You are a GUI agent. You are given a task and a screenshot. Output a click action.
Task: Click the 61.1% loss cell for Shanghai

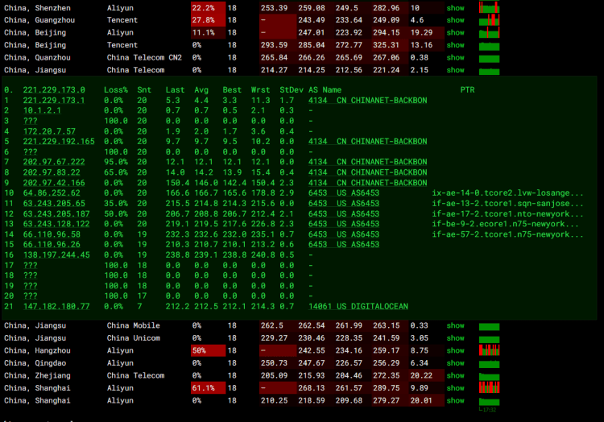pyautogui.click(x=209, y=388)
